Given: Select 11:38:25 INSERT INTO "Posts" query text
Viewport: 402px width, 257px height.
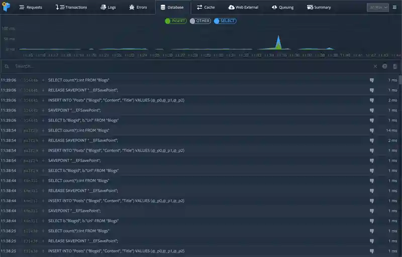Looking at the screenshot, I should [116, 251].
